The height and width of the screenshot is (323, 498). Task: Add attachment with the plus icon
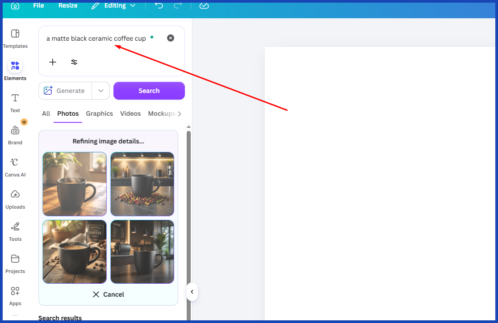click(x=53, y=62)
